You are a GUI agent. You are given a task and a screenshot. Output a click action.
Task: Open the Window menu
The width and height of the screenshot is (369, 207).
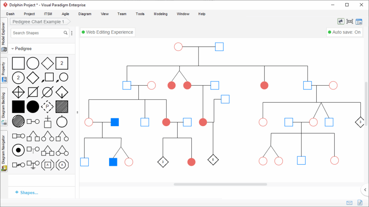(x=183, y=14)
